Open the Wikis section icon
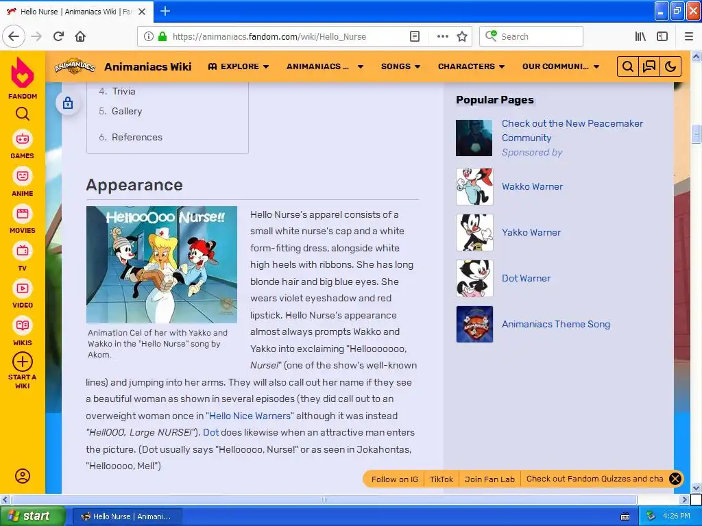The height and width of the screenshot is (526, 702). tap(23, 325)
